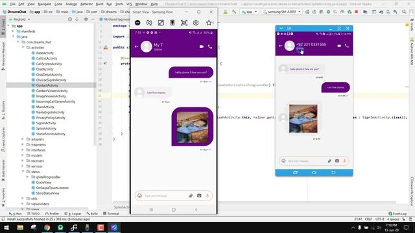This screenshot has width=415, height=233.
Task: Tap Smart View phone back chevron
Action: (196, 210)
